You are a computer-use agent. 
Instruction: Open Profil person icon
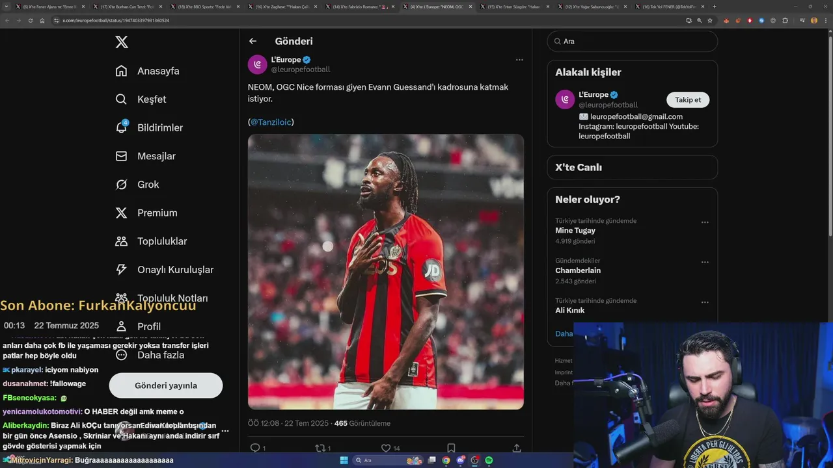(x=121, y=326)
